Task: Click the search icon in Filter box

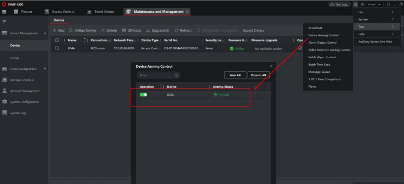Action: [x=177, y=75]
